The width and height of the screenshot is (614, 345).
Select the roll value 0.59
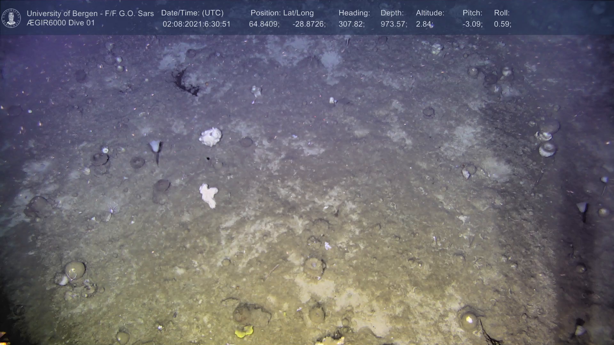pos(502,24)
